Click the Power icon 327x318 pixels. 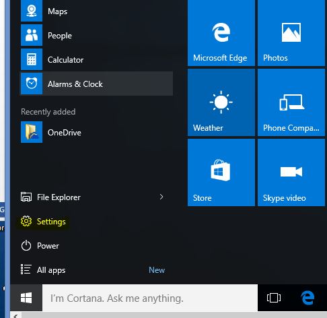(x=26, y=245)
